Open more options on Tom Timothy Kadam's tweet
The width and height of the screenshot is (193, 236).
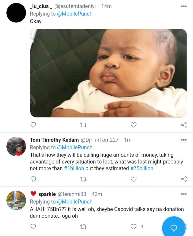(x=184, y=140)
